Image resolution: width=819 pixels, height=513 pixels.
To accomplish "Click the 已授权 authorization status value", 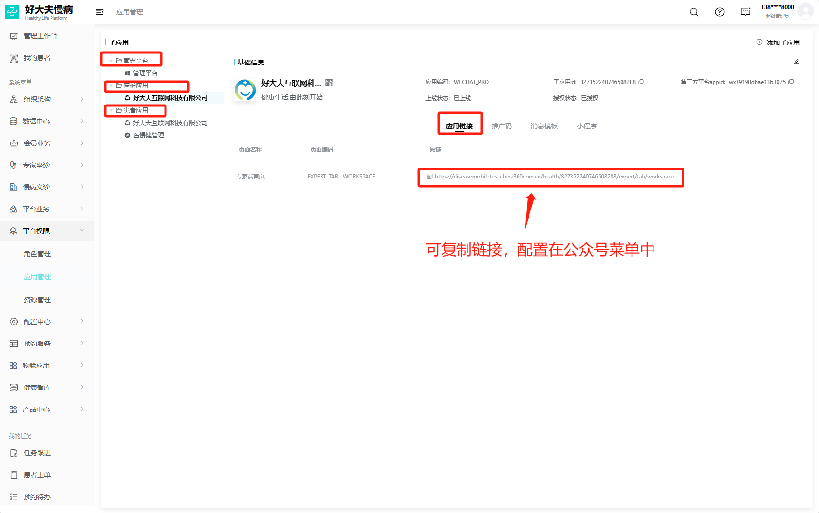I will (x=590, y=98).
